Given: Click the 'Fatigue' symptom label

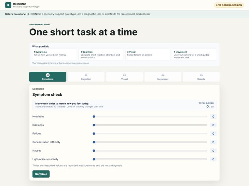Looking at the screenshot, I should (37, 133).
